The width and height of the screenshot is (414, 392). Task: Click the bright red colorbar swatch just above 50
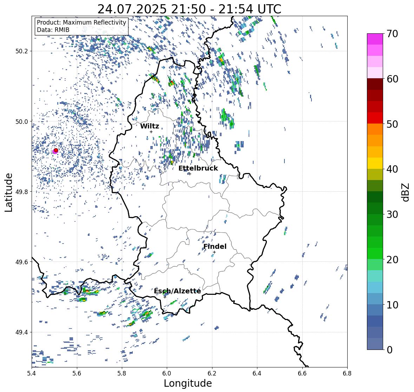pyautogui.click(x=375, y=118)
